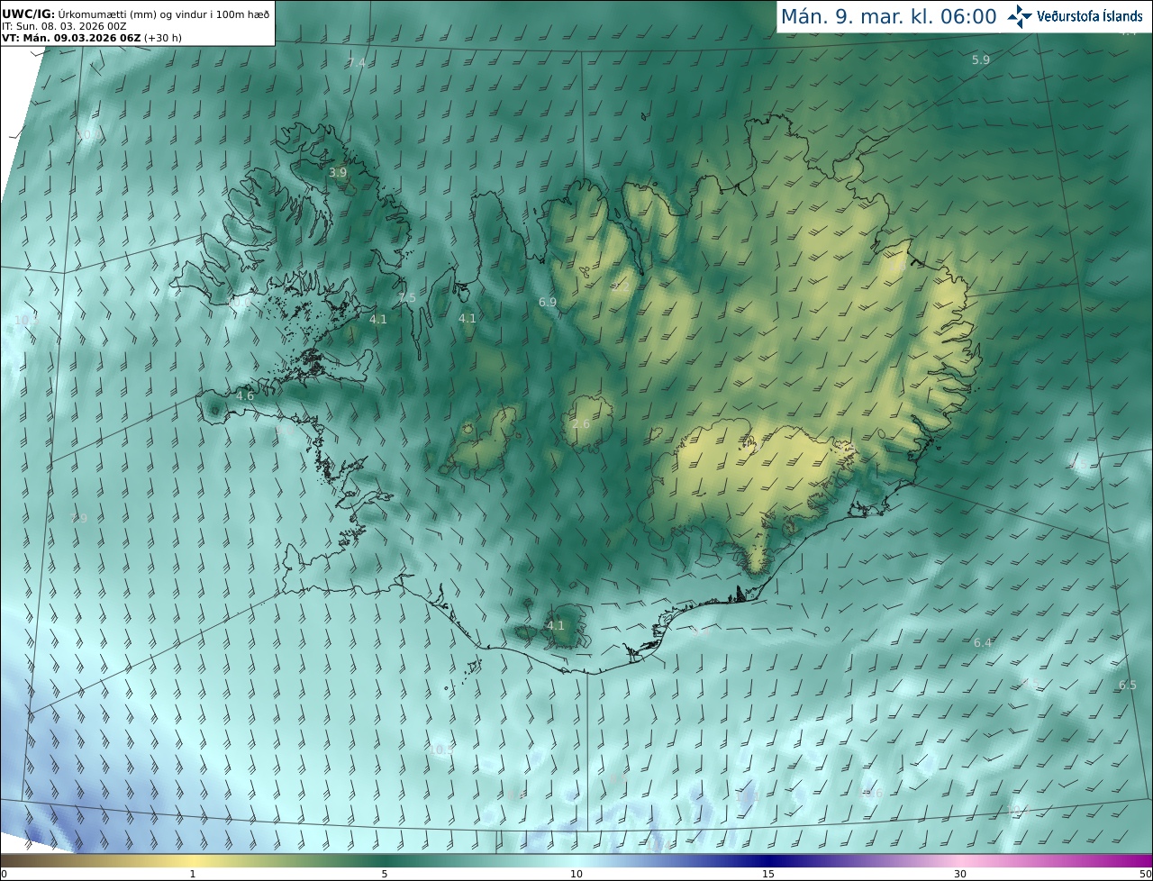Click the 10.5 value over the sea

click(441, 749)
